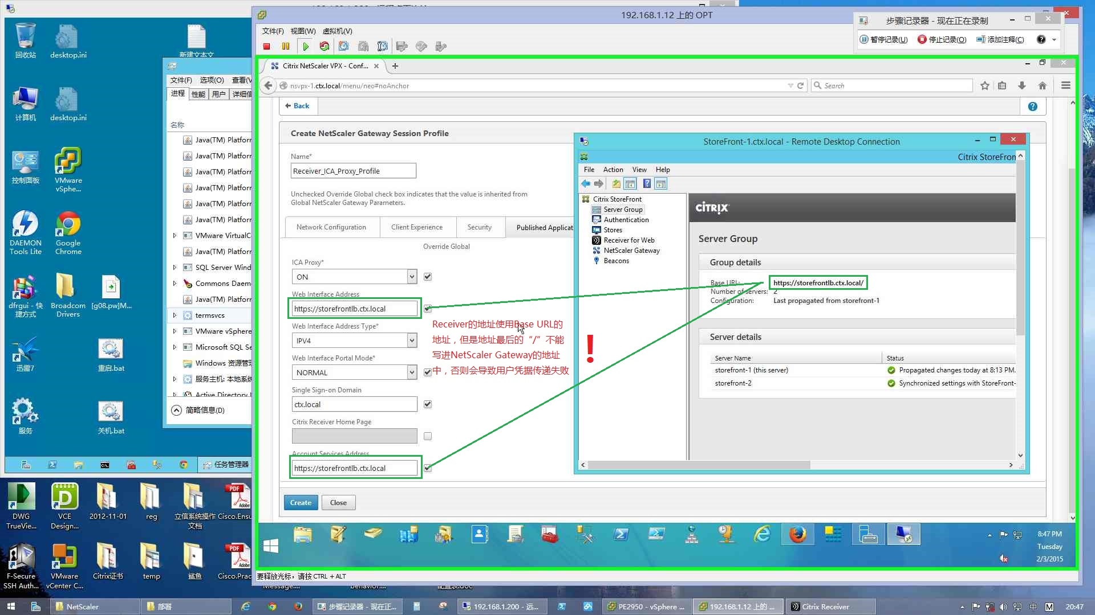
Task: Open the Firefox downloads arrow icon
Action: (1021, 85)
